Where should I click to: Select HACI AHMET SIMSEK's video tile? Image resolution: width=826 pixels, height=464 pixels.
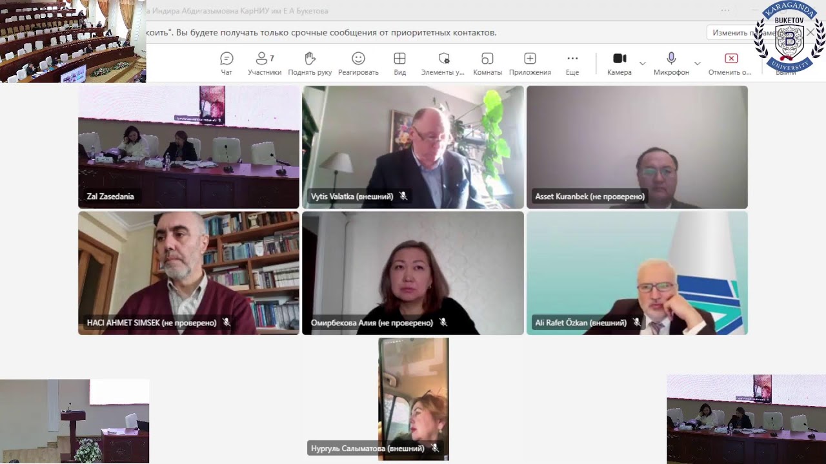(188, 273)
